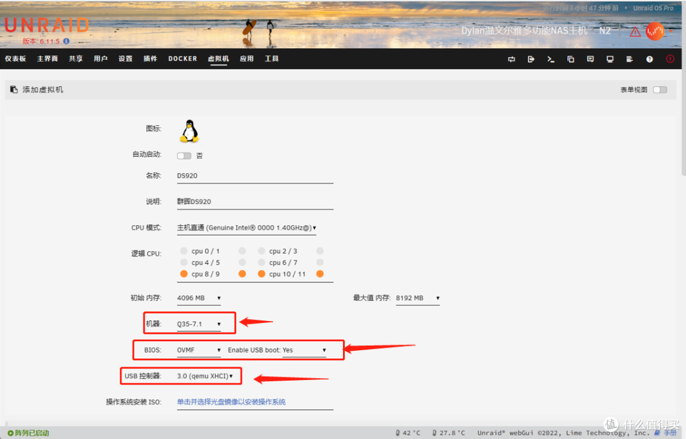Click the add VM header icon
686x439 pixels.
(x=14, y=89)
